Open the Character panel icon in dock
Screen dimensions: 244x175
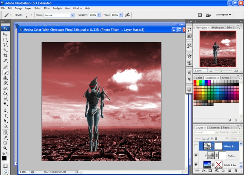point(189,73)
